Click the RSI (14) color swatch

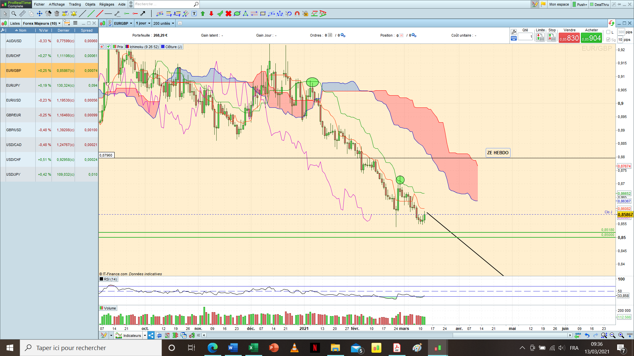coord(102,279)
